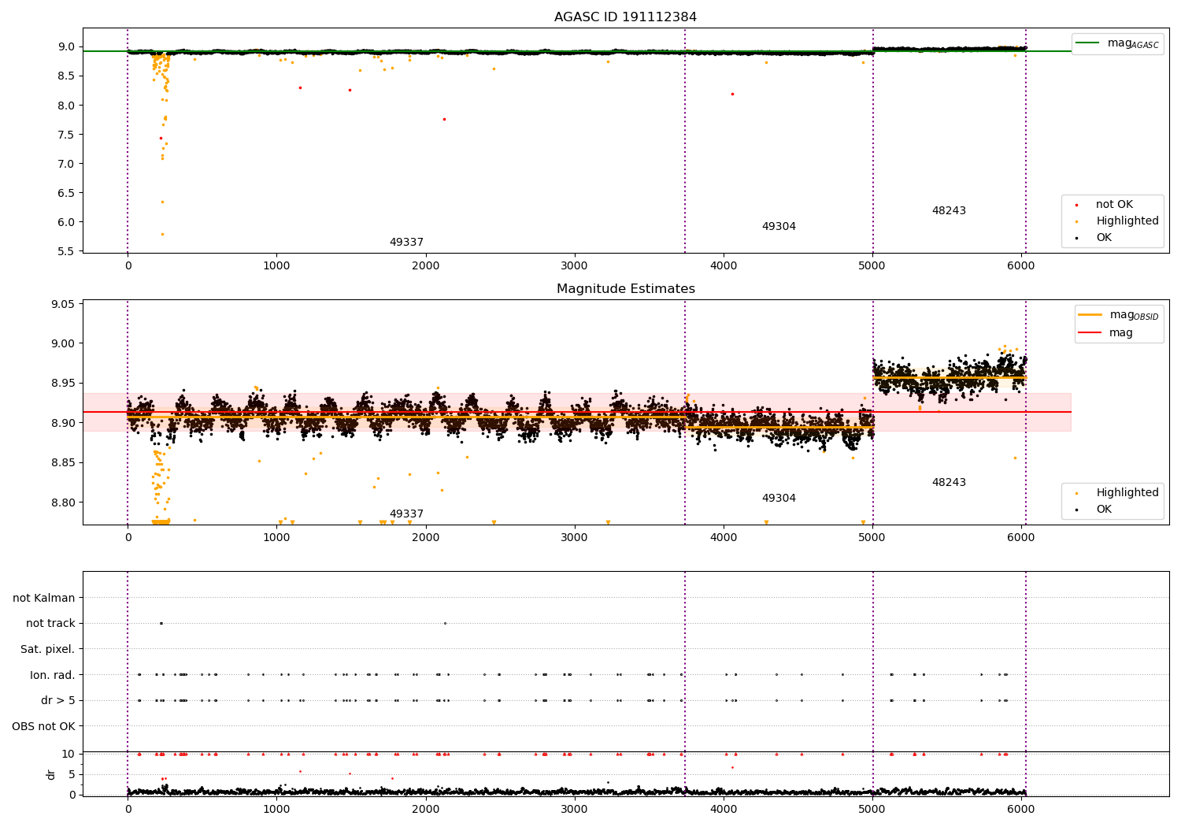Click the 48243 label in the Magnitude Estimates plot
Viewport: 1181px width, 827px height.
949,483
